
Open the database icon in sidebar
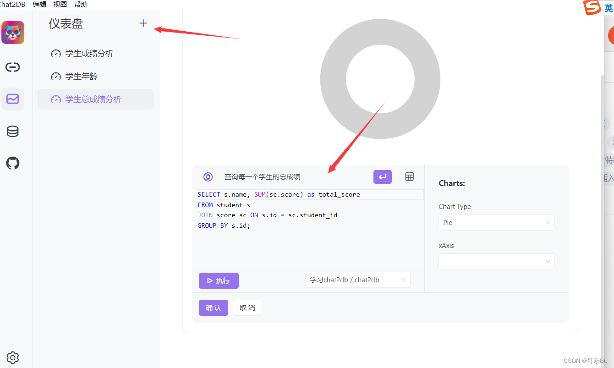tap(13, 132)
